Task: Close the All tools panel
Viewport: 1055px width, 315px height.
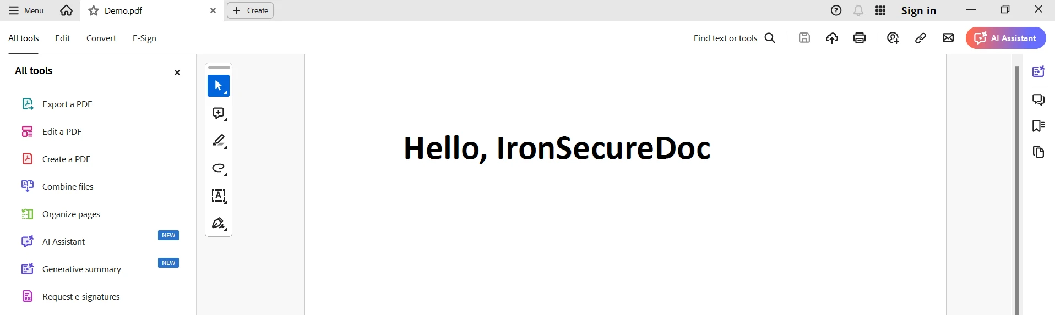Action: click(x=177, y=73)
